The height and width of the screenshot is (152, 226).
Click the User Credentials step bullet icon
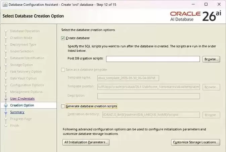(6, 99)
